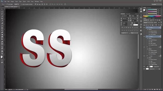163x91 pixels.
Task: Open the font size dropdown
Action: coord(129,18)
